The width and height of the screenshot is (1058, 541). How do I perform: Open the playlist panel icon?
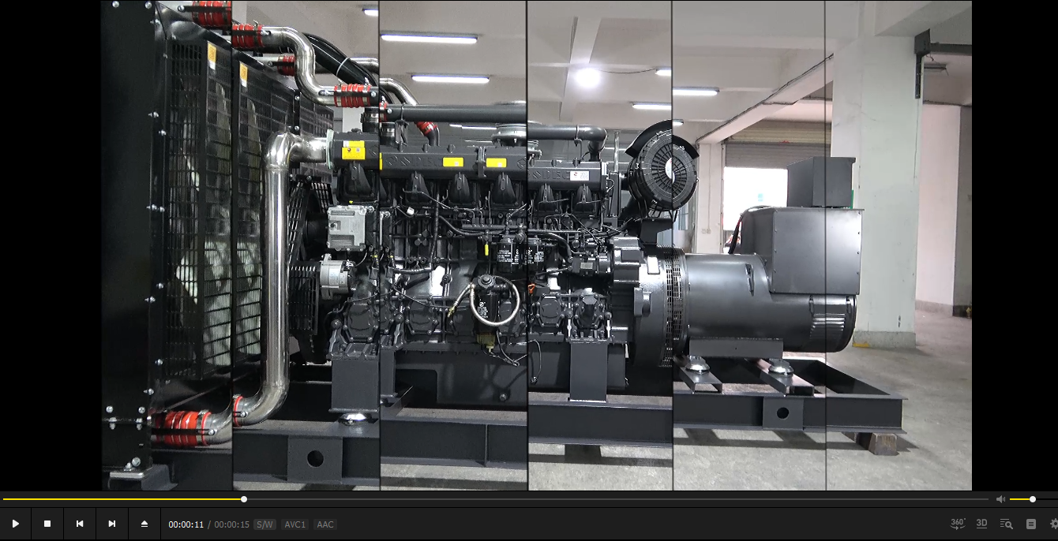(1030, 524)
